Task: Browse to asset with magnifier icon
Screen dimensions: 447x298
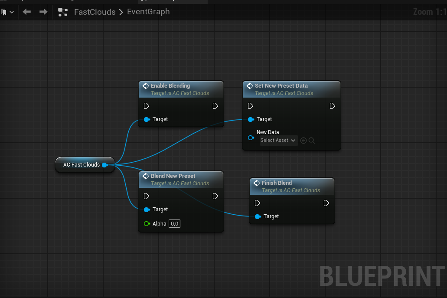Action: (312, 140)
